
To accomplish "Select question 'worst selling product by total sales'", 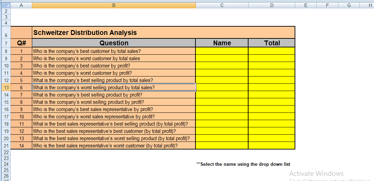I will [x=114, y=88].
